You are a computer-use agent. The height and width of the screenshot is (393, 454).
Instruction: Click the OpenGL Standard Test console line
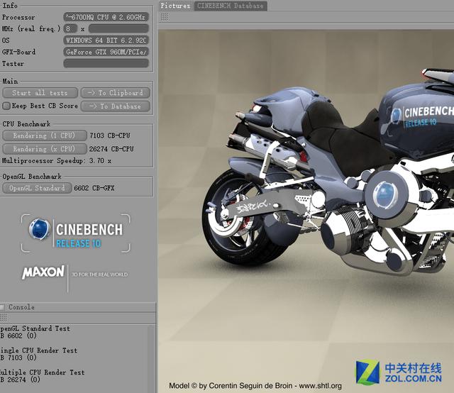coord(35,328)
